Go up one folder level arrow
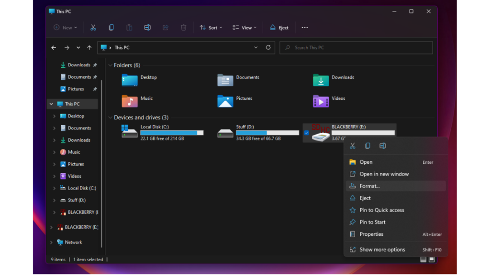 (x=89, y=48)
